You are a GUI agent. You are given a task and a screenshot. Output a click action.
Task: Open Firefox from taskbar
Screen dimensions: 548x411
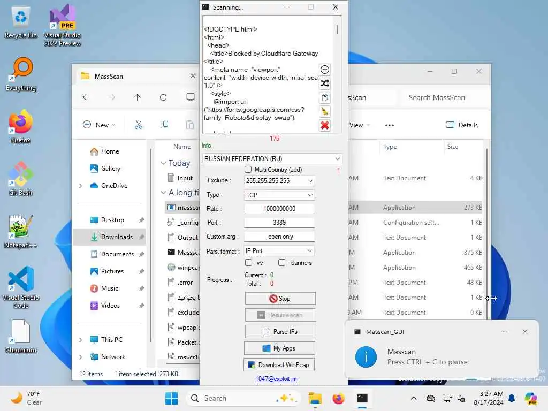pyautogui.click(x=338, y=398)
